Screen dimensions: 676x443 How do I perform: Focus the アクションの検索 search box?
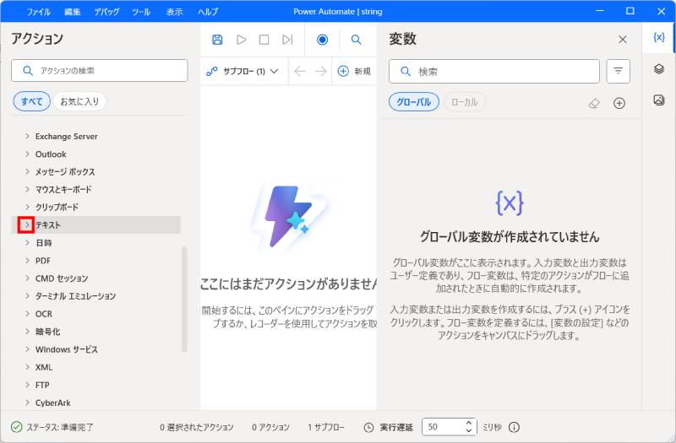tap(100, 71)
